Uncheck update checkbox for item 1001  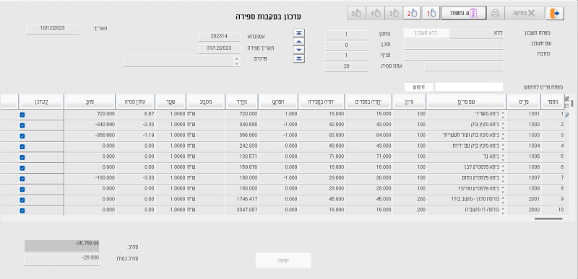(22, 115)
